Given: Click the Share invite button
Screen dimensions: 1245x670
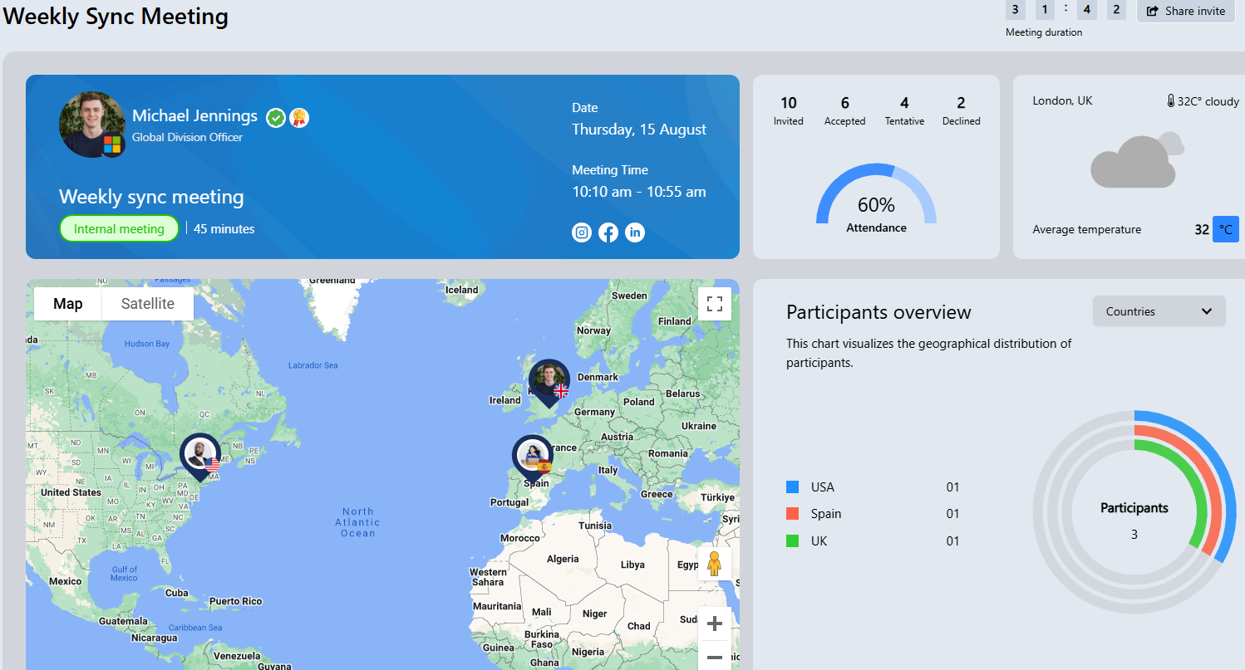Looking at the screenshot, I should pyautogui.click(x=1186, y=11).
